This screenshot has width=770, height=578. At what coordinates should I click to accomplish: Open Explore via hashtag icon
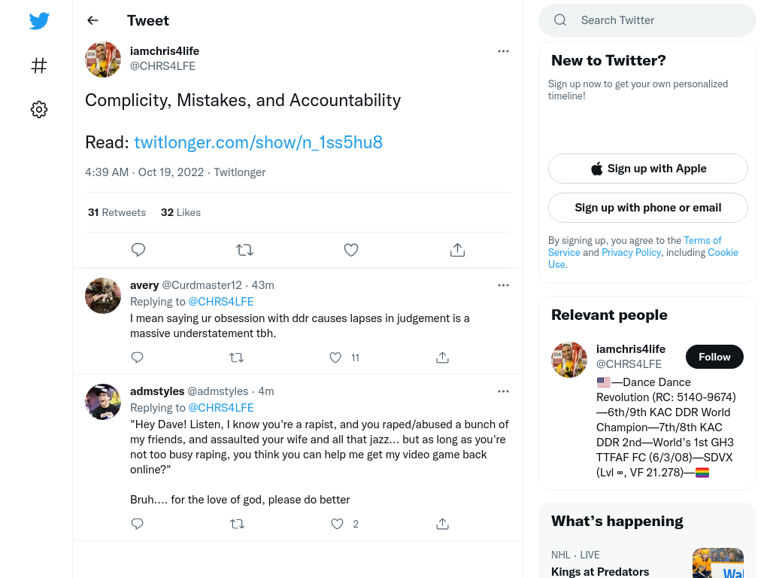tap(39, 65)
